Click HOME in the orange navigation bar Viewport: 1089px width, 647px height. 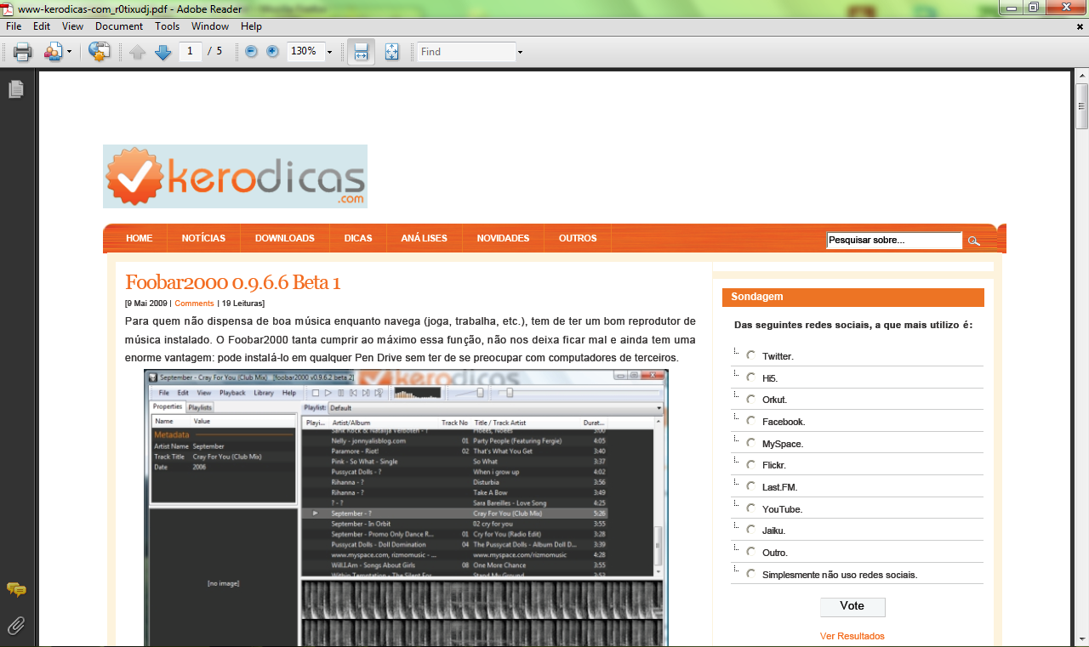(140, 238)
